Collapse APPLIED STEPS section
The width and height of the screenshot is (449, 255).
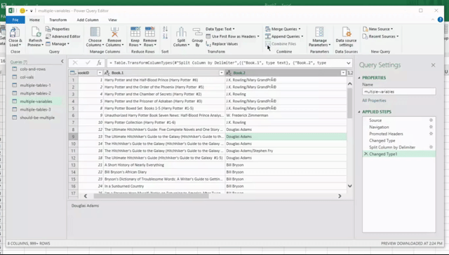click(359, 112)
